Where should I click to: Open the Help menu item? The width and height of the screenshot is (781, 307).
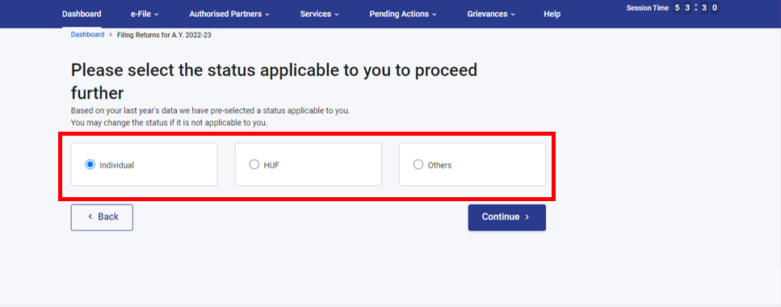(x=552, y=14)
